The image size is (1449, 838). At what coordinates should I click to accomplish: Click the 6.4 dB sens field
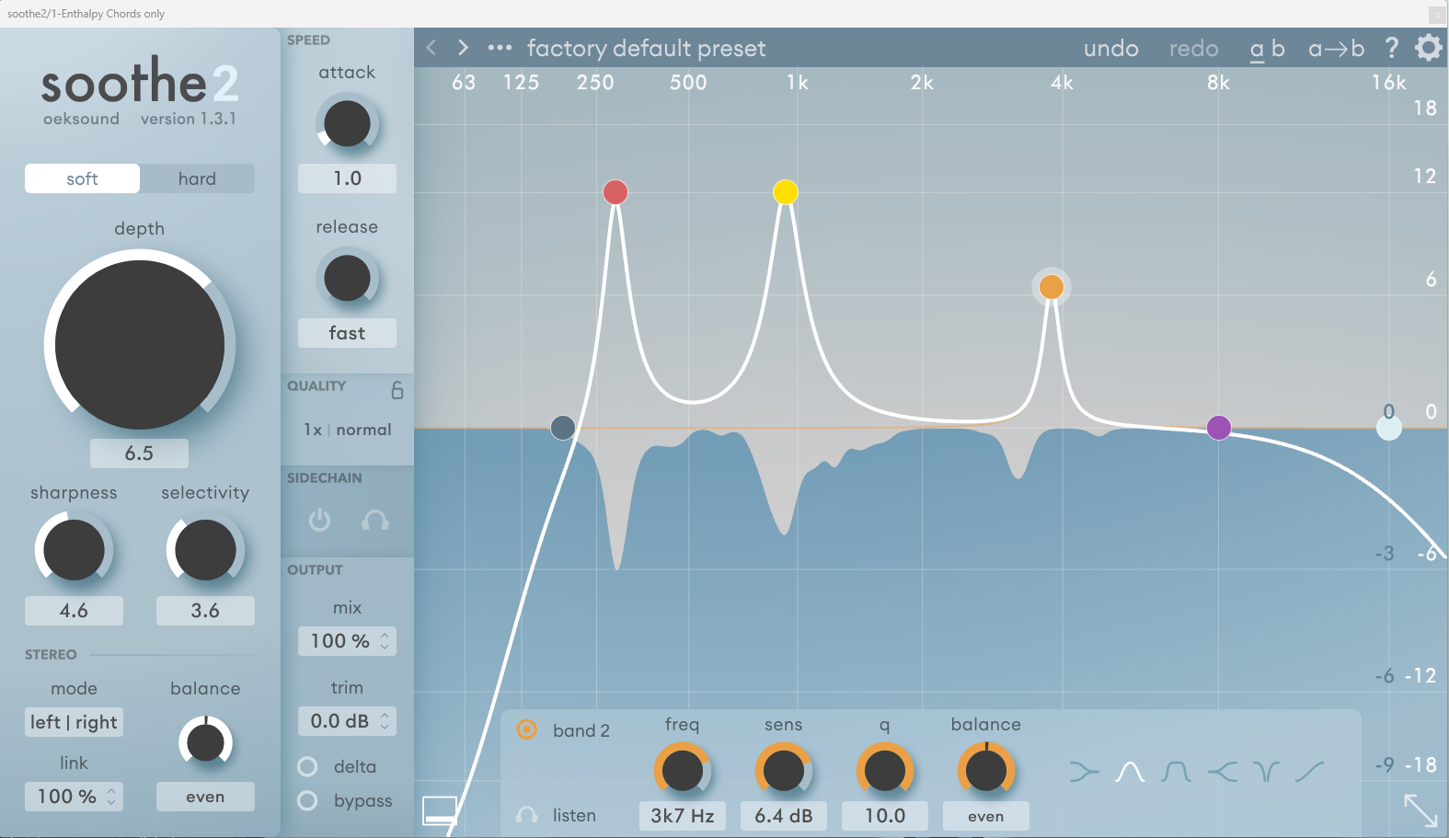pyautogui.click(x=784, y=816)
